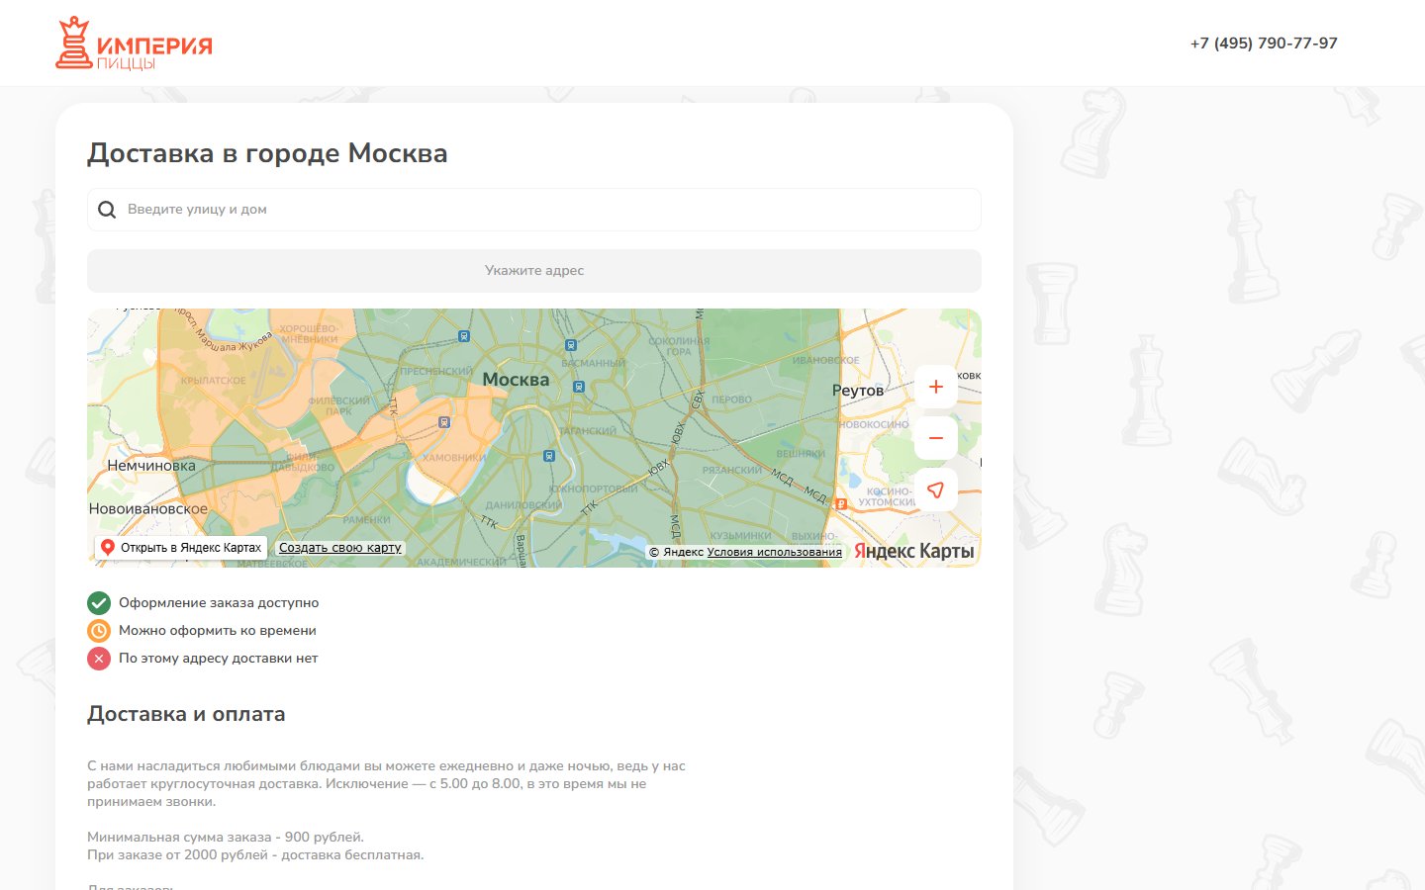Select the Доставка и оплата heading
Image resolution: width=1425 pixels, height=890 pixels.
[x=186, y=714]
